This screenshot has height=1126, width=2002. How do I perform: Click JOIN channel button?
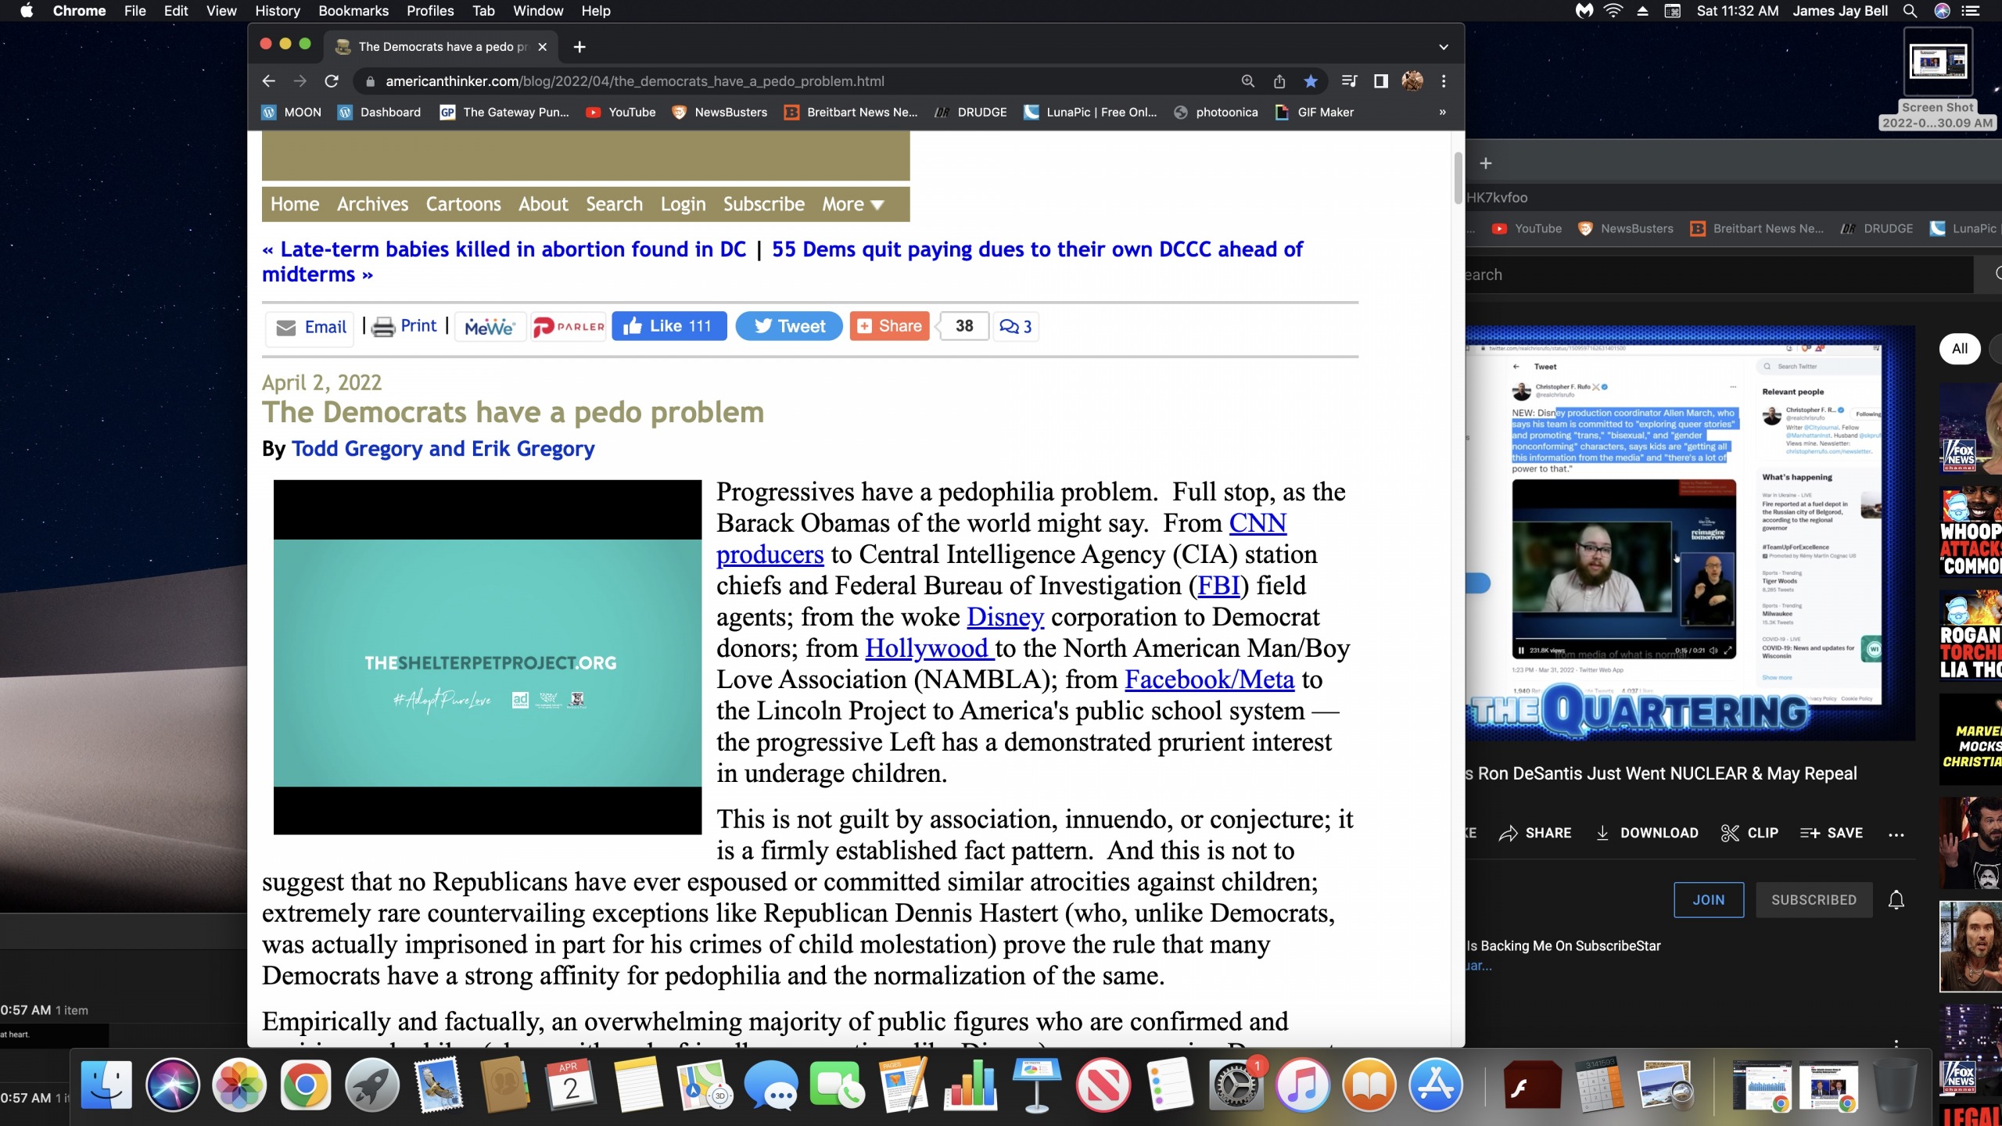[x=1709, y=900]
